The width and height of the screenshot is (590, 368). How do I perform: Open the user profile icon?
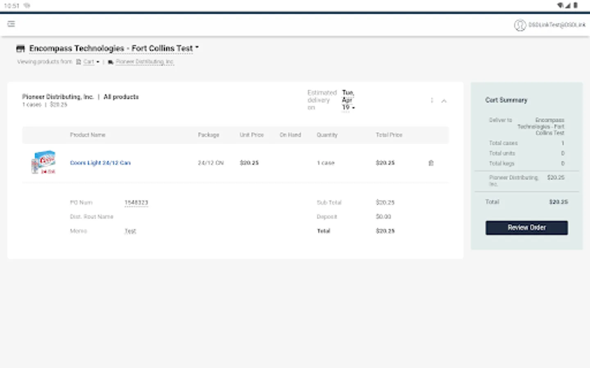(x=520, y=25)
